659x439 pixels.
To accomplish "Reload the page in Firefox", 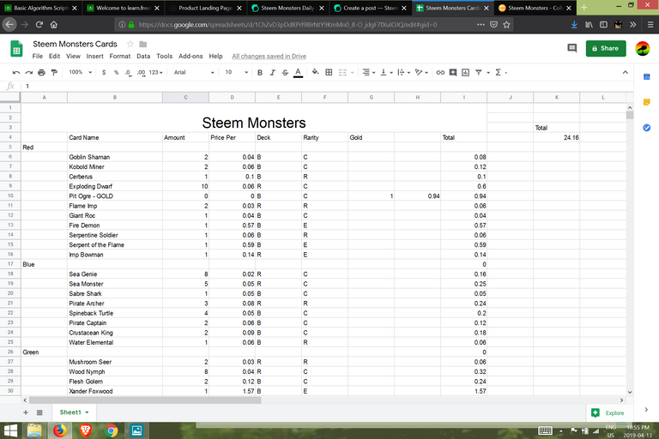I will pyautogui.click(x=39, y=25).
